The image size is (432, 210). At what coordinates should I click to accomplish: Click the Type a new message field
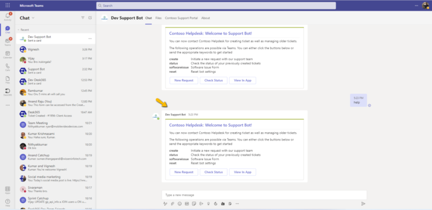pyautogui.click(x=264, y=195)
